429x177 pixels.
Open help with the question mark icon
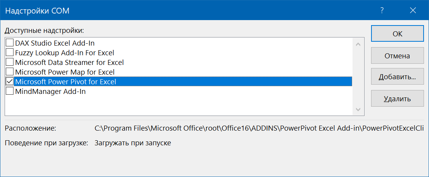point(382,10)
